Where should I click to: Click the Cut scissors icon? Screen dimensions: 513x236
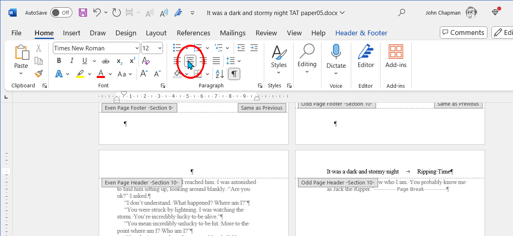click(39, 48)
